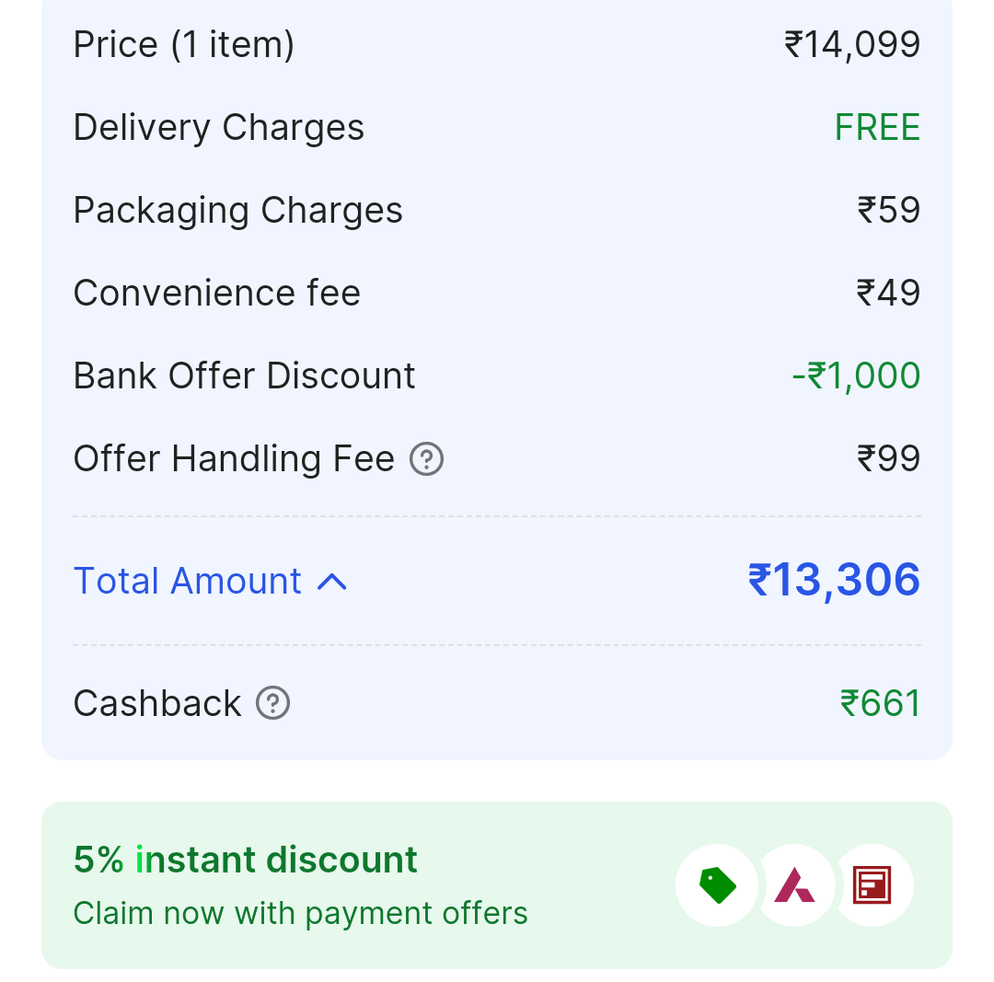Tap the Price (1 item) label

pos(184,44)
